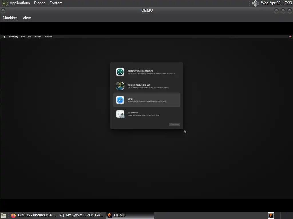Minimize the QEMU window
The height and width of the screenshot is (219, 293).
(x=276, y=11)
